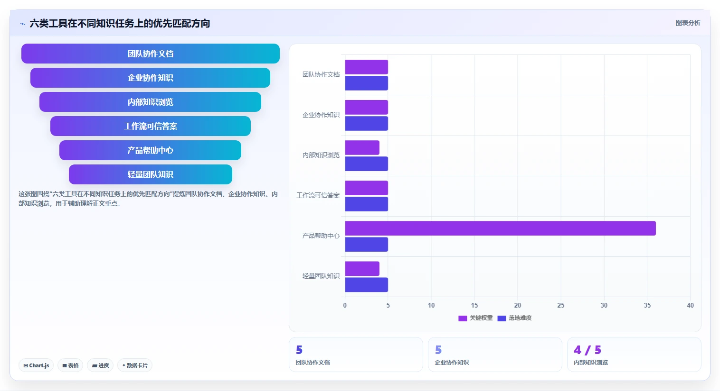Click the x-axis tick label 40
Image resolution: width=720 pixels, height=391 pixels.
[690, 305]
